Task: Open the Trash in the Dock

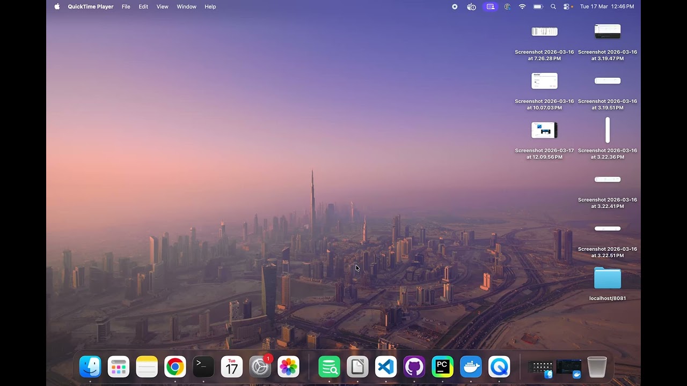Action: 597,367
